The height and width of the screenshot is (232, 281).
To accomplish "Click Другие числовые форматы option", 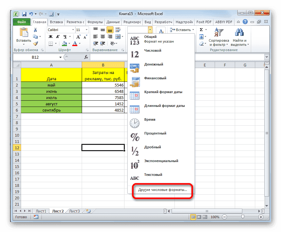I will pos(162,191).
